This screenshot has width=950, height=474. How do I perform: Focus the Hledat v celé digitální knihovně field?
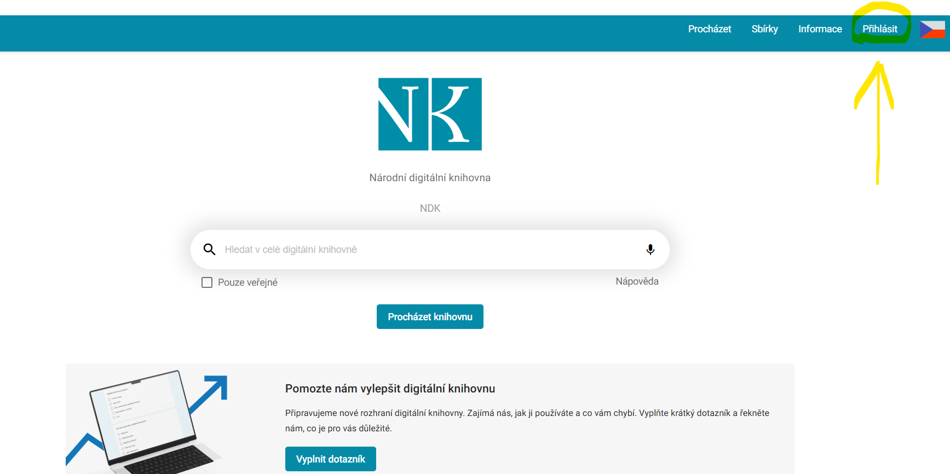pyautogui.click(x=430, y=250)
